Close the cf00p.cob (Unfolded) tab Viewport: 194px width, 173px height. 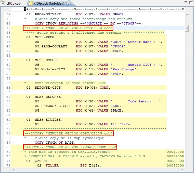coord(68,3)
